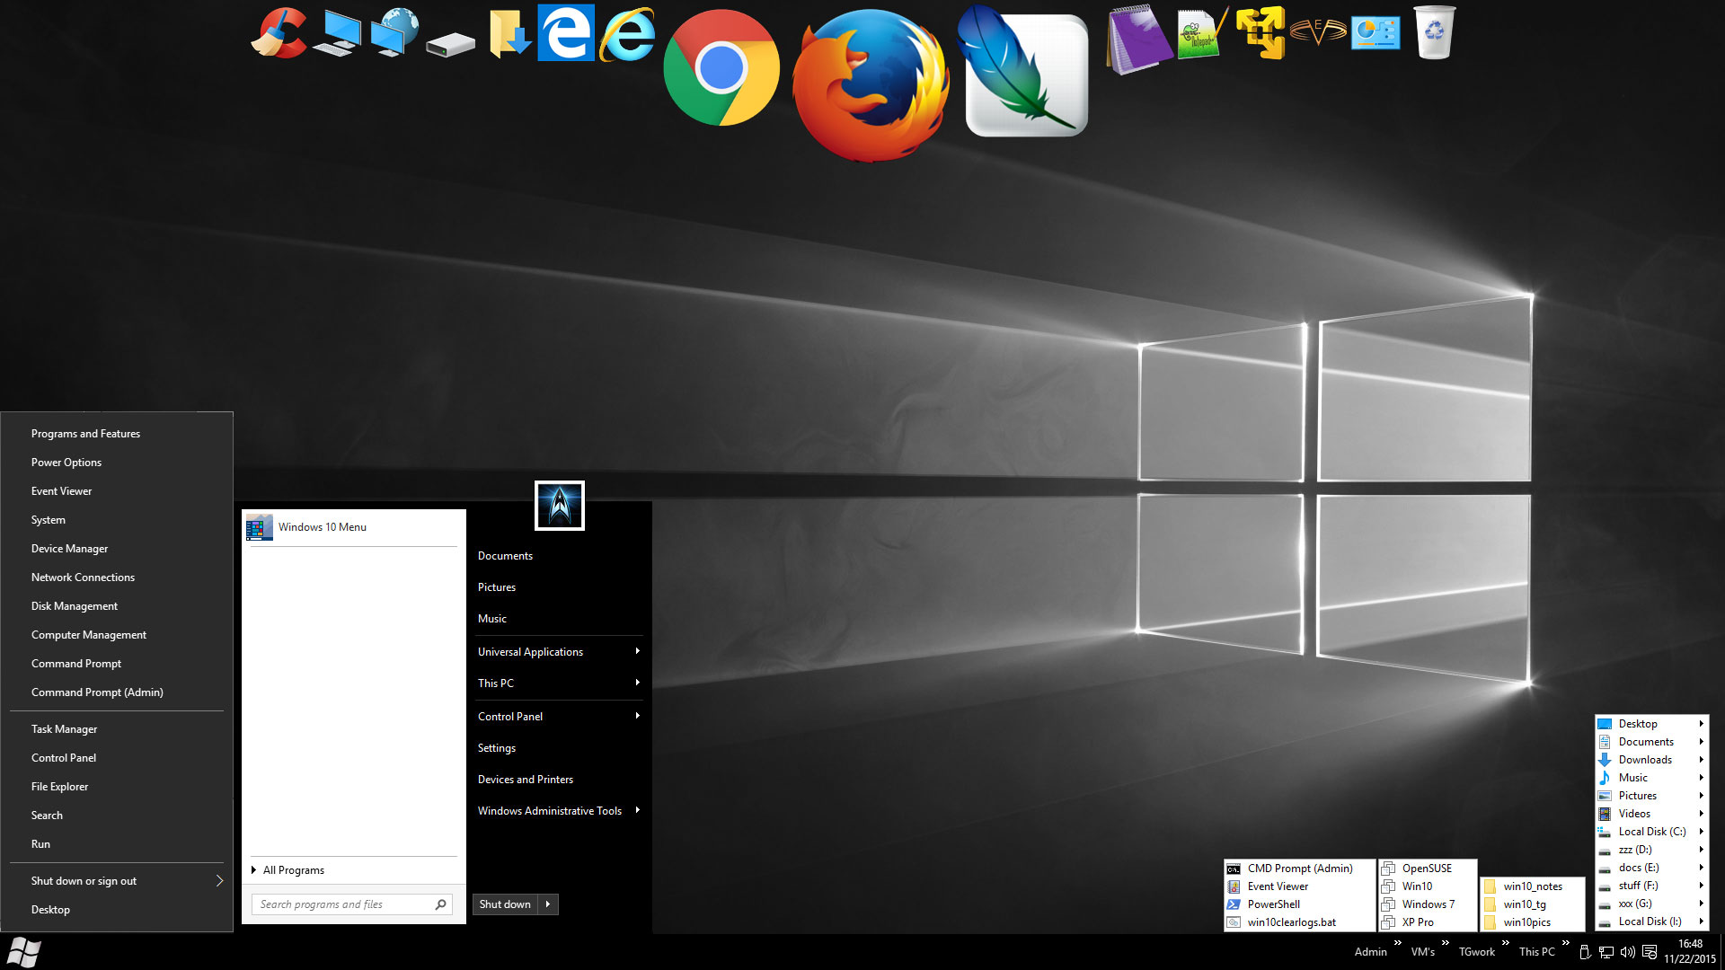This screenshot has width=1725, height=970.
Task: Open PowerShell from Admin toolbar list
Action: (1273, 904)
